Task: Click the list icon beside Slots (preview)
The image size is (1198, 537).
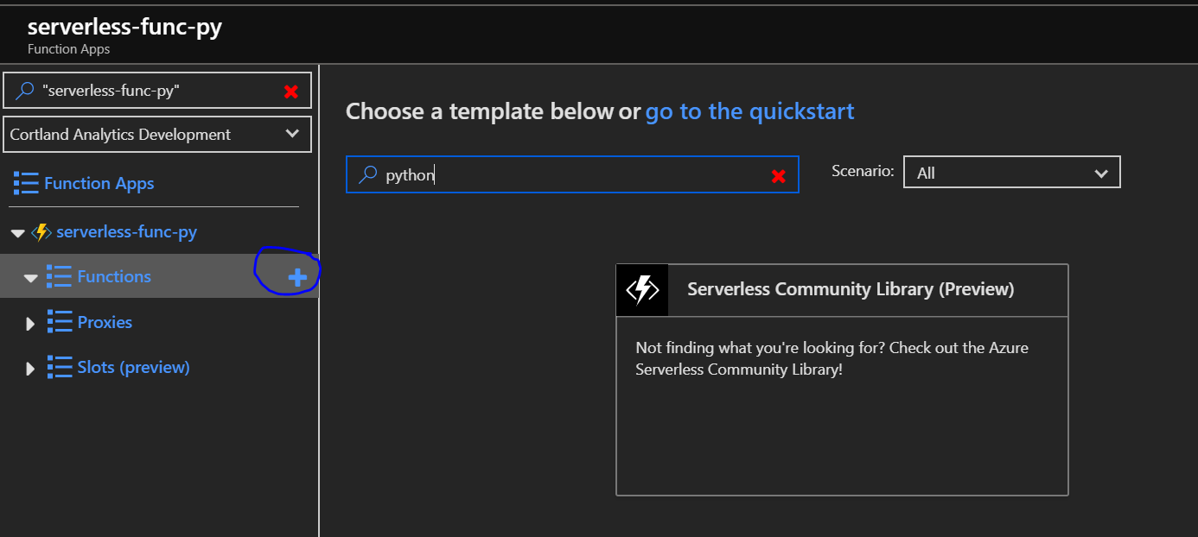Action: 60,367
